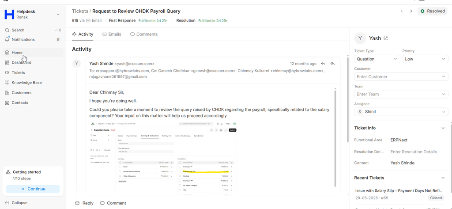
Task: Open the Team dropdown field
Action: click(401, 94)
